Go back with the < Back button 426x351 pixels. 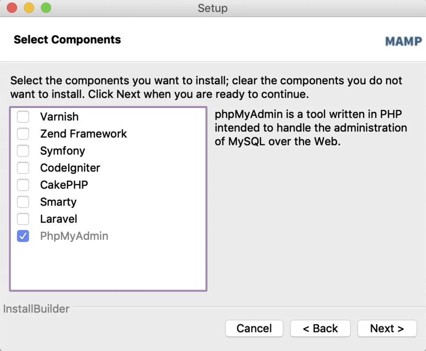(320, 329)
